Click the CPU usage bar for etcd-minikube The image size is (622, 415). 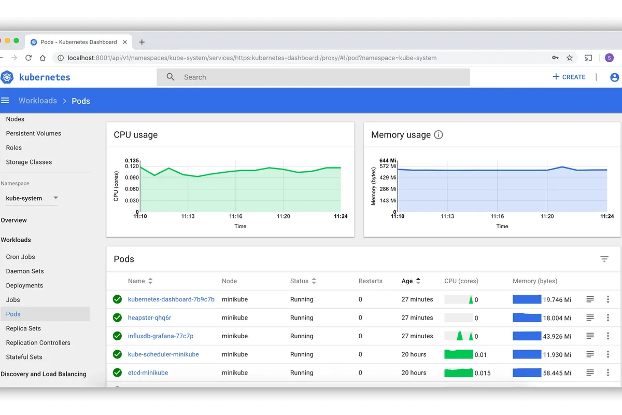[458, 372]
